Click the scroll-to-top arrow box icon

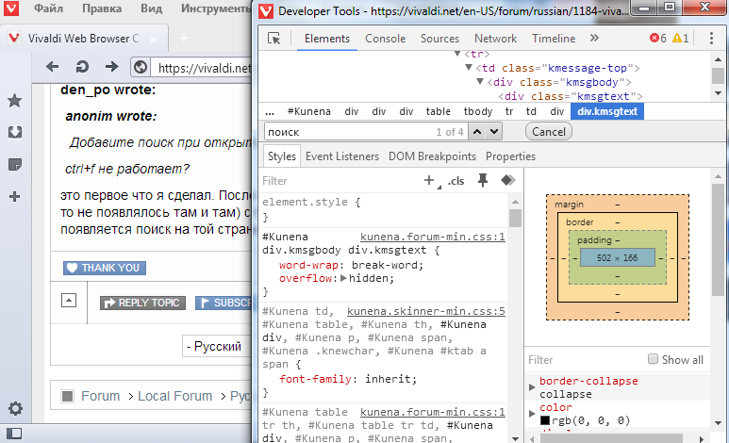click(69, 301)
